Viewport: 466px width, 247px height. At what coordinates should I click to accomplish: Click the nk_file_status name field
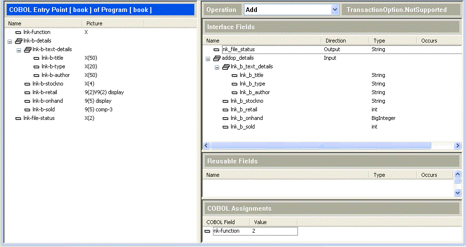tap(239, 49)
